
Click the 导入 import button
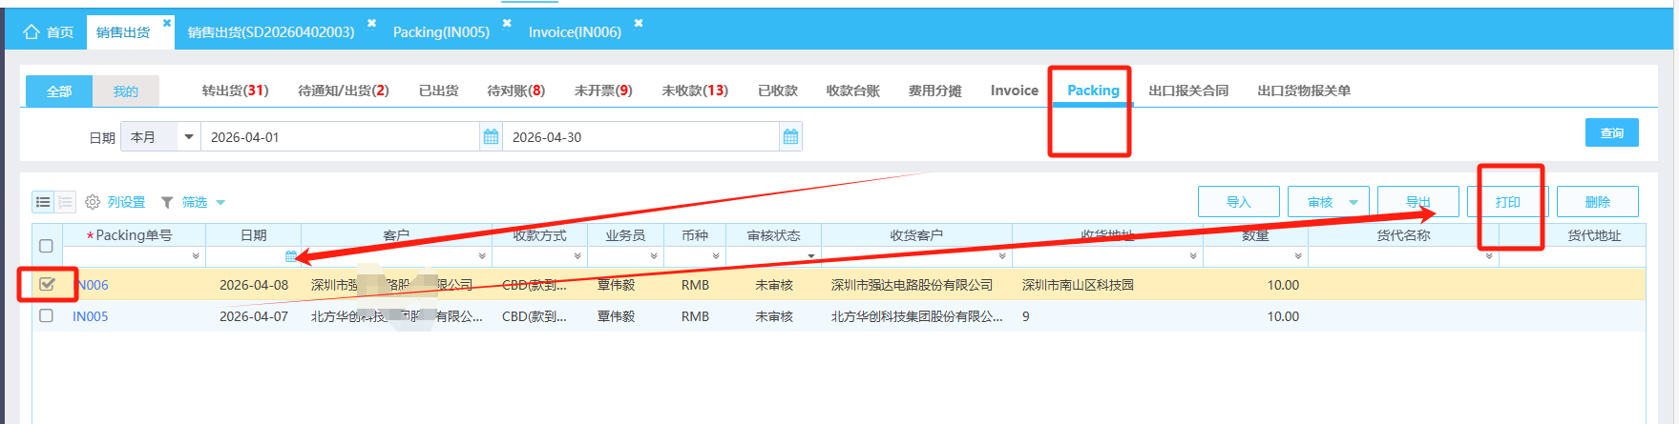pos(1238,202)
